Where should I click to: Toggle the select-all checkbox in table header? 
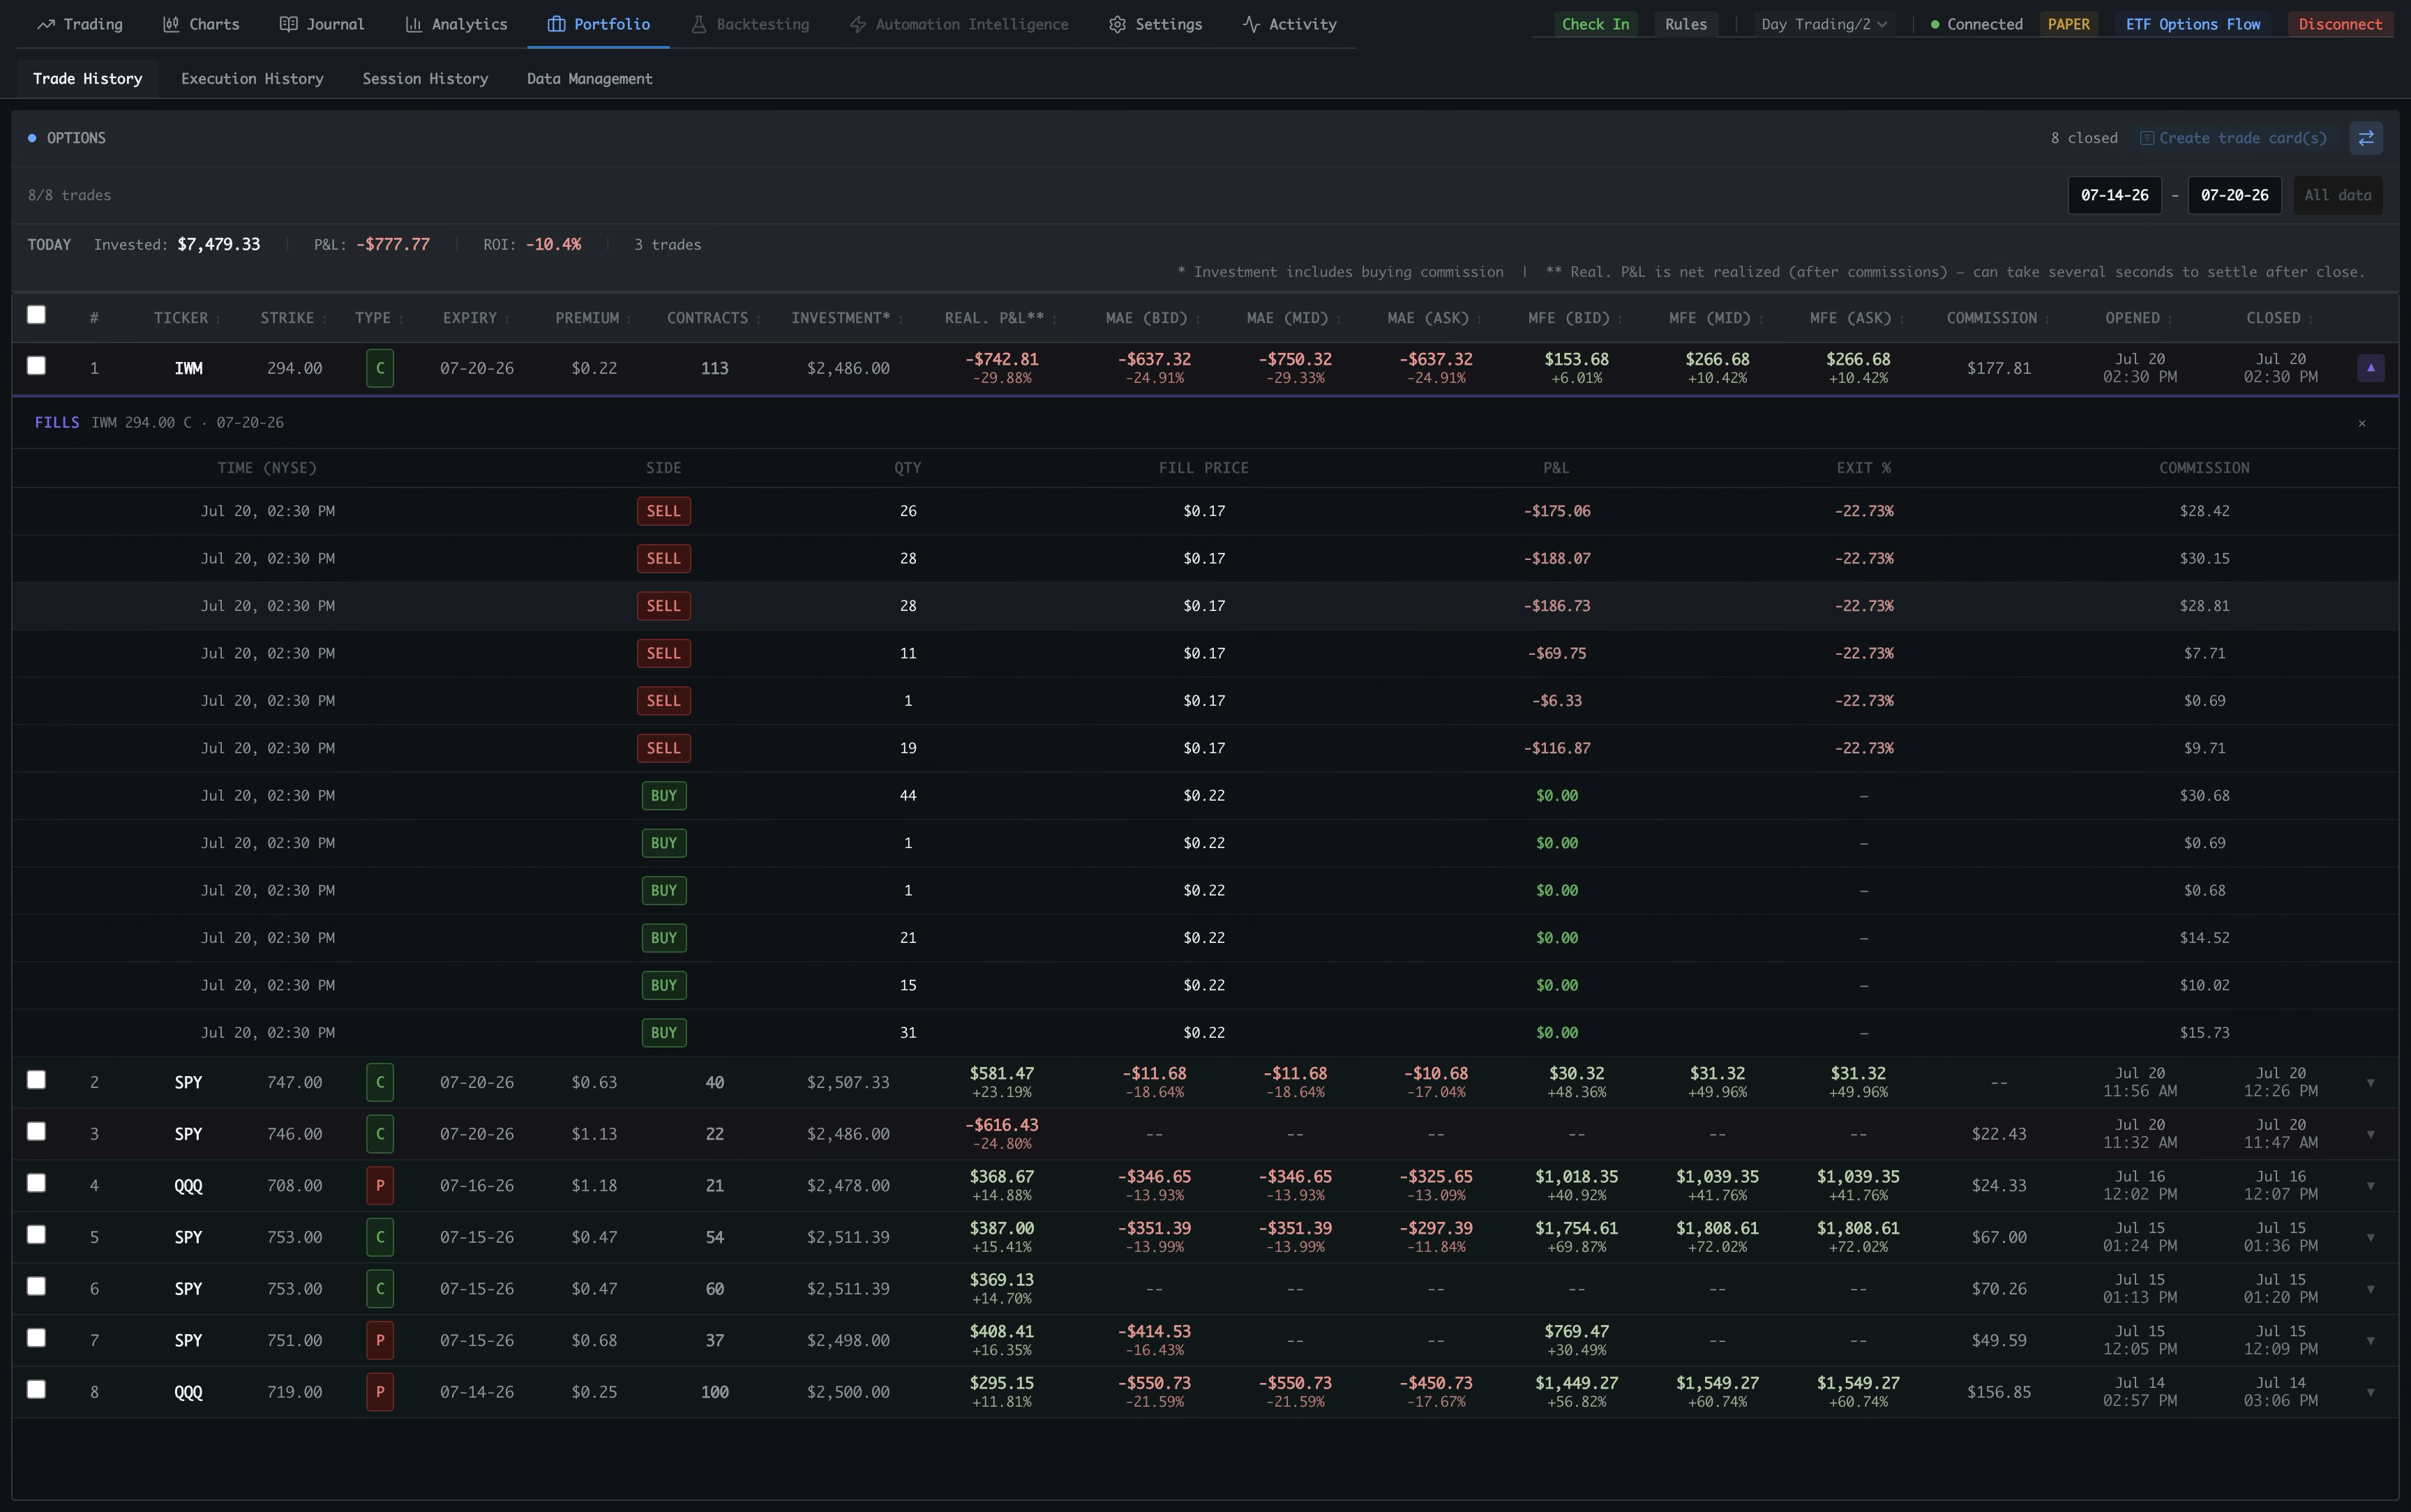[x=36, y=315]
